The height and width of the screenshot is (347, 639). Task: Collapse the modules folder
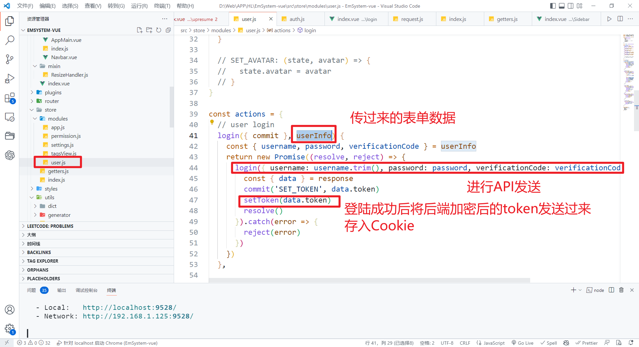[x=58, y=119]
